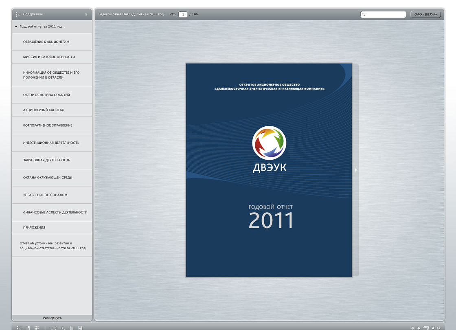Click the Развернуть expand button

coord(52,318)
